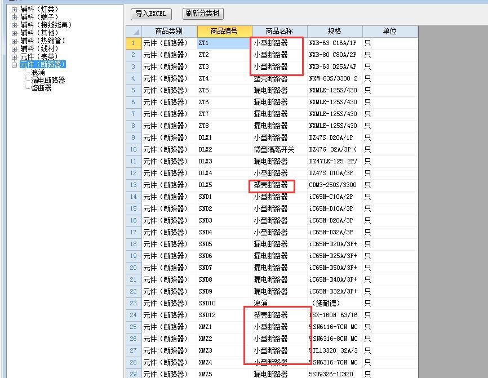Click the DLX2 product code cell

tap(224, 149)
